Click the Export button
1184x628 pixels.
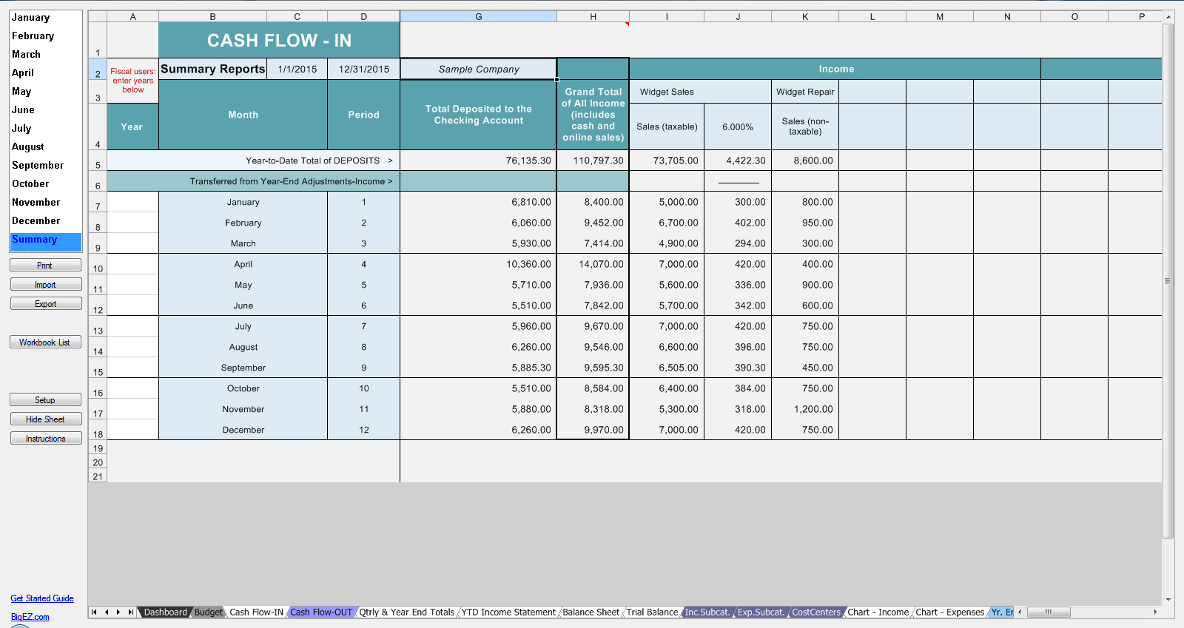click(x=45, y=304)
